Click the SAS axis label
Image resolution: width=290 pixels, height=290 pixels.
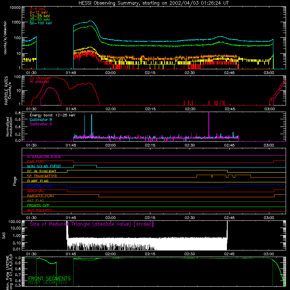tap(4, 236)
